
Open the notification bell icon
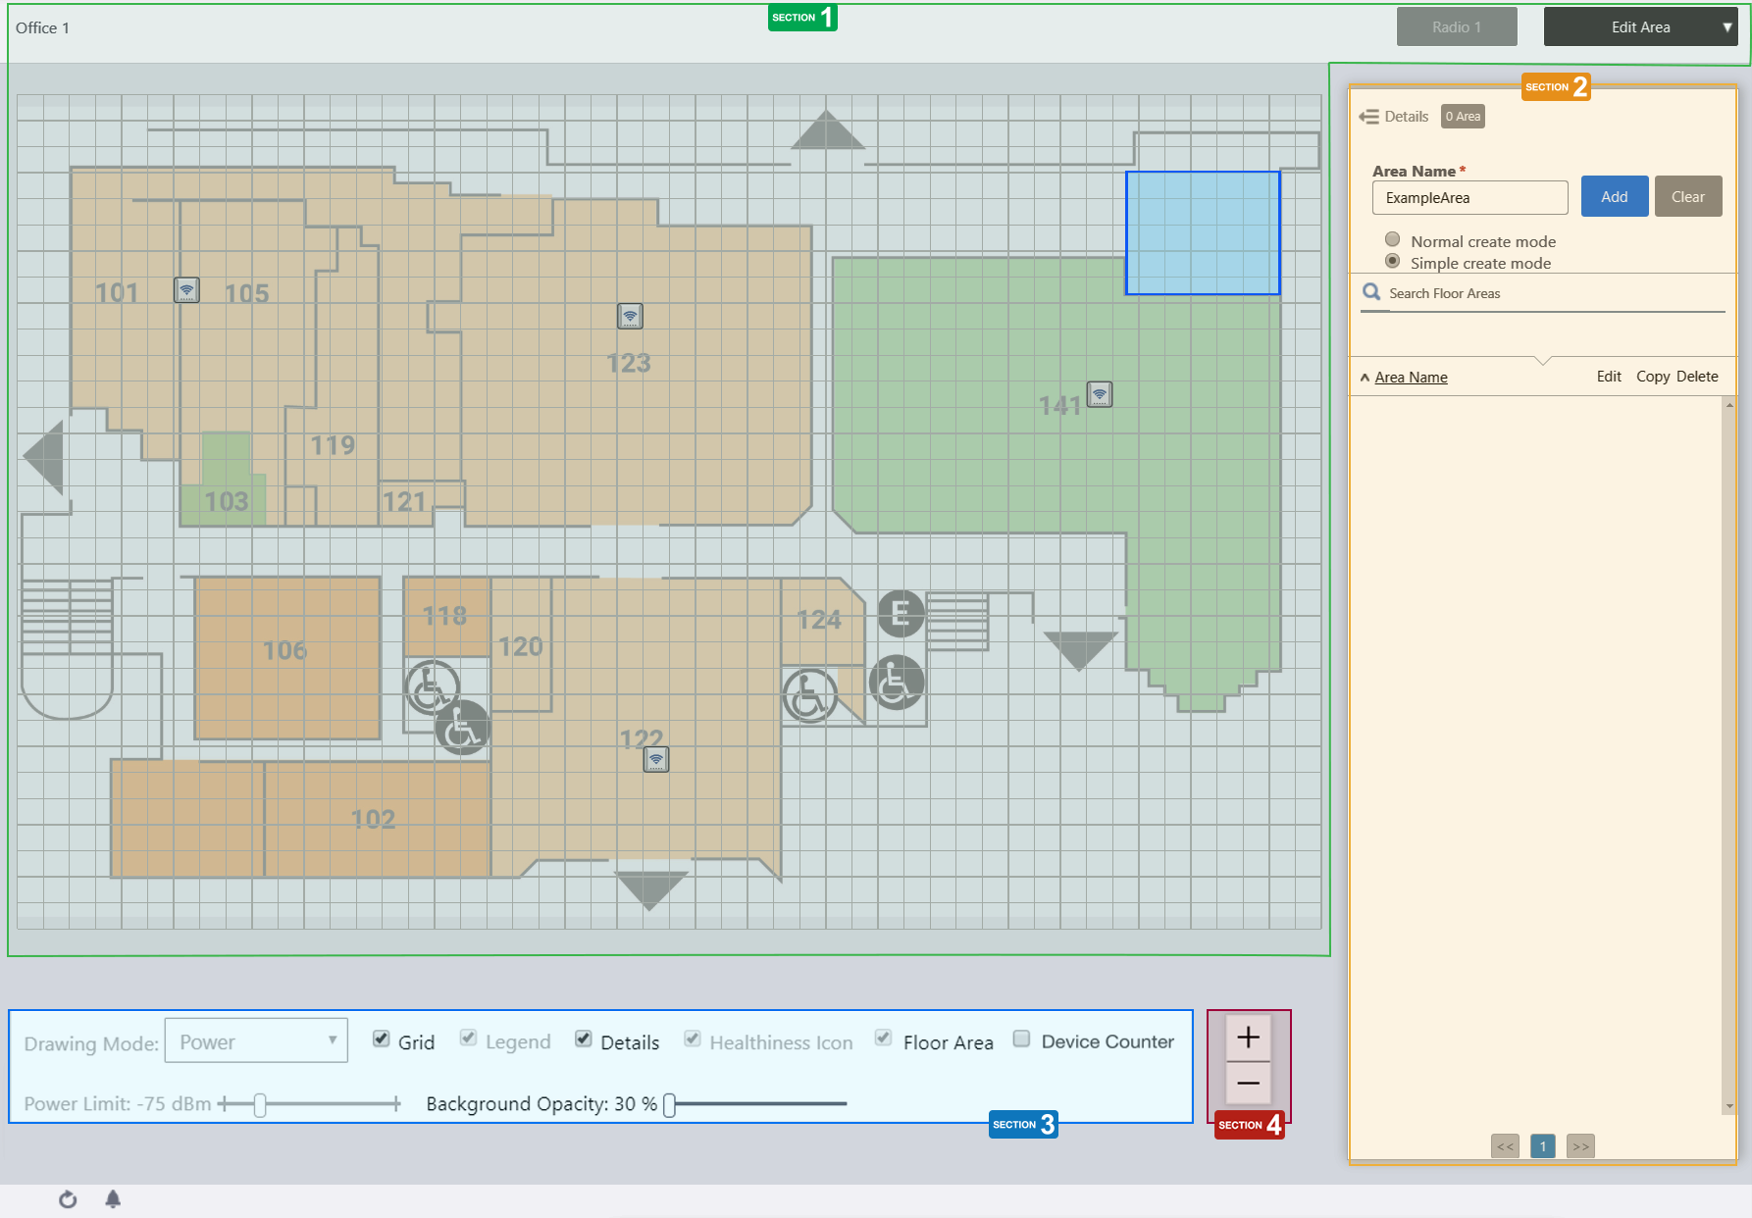pyautogui.click(x=113, y=1199)
